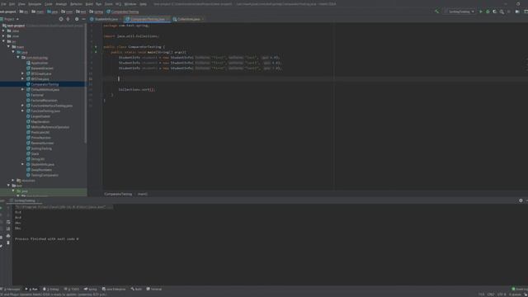
Task: Collapse the src folder arrow
Action: click(x=3, y=41)
